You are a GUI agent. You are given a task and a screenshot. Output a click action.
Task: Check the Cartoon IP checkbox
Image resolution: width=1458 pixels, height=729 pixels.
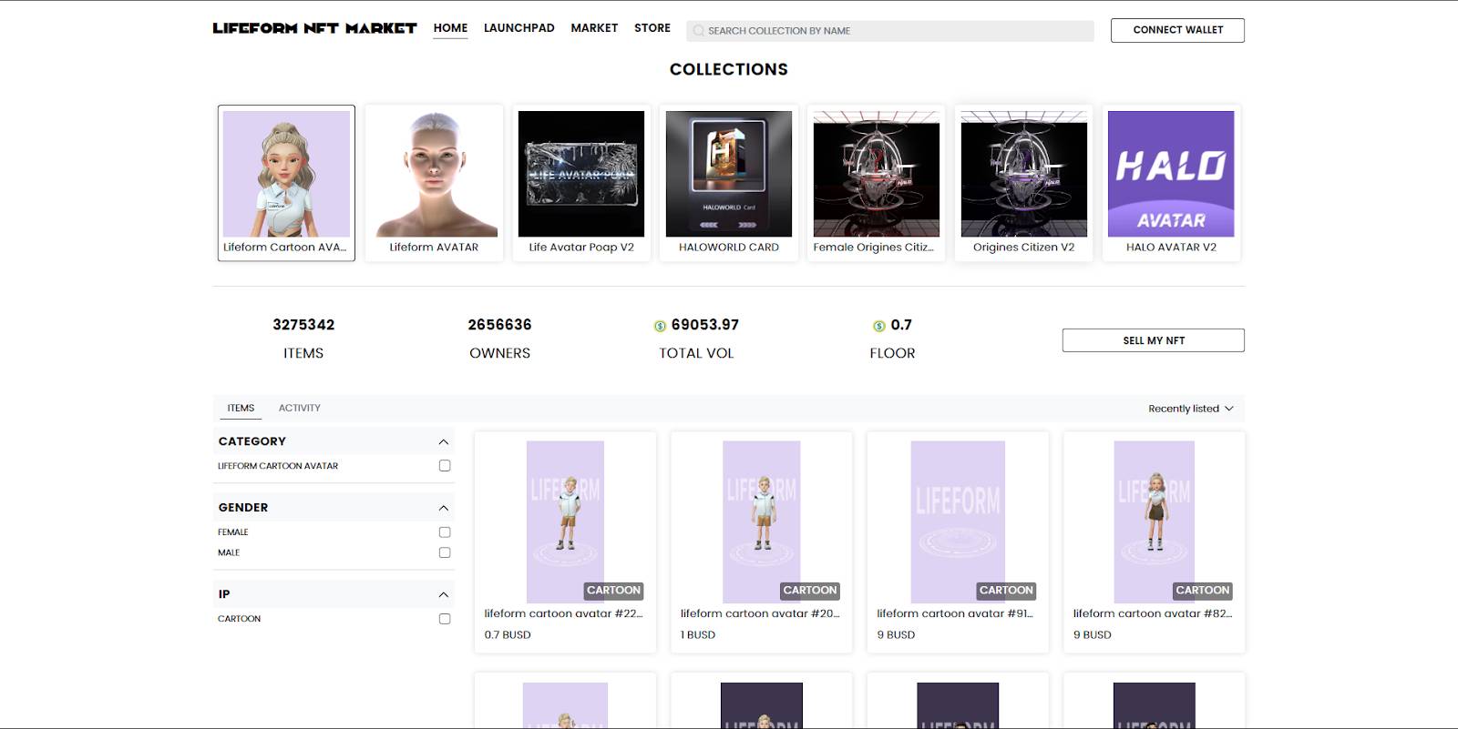(445, 619)
